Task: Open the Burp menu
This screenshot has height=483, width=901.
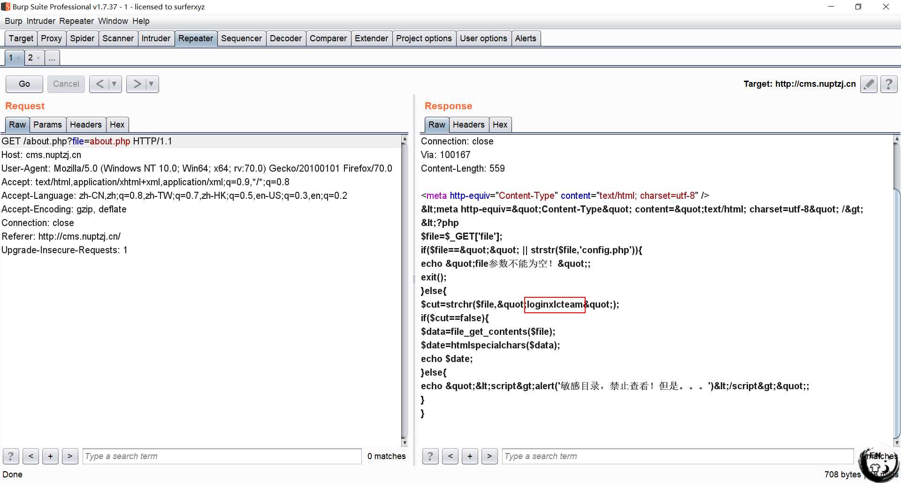Action: click(14, 21)
